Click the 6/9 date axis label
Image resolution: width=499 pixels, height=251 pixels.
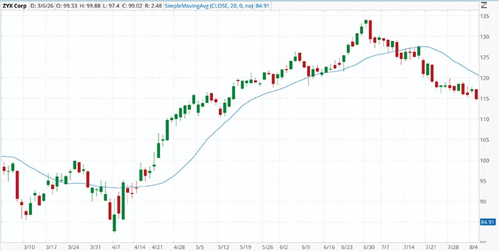305,247
